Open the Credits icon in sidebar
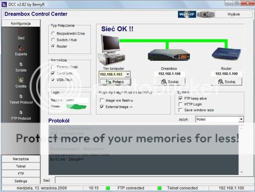The width and height of the screenshot is (255, 192). pyautogui.click(x=21, y=80)
